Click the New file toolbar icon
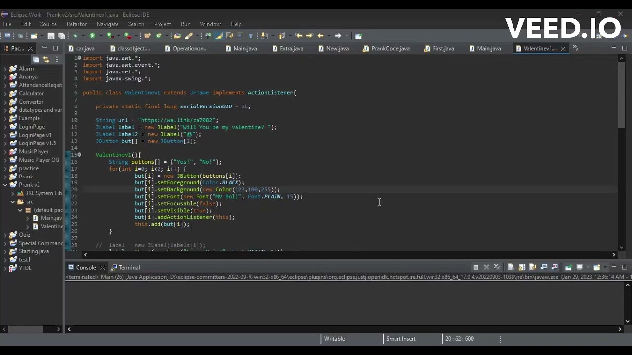 pyautogui.click(x=34, y=35)
